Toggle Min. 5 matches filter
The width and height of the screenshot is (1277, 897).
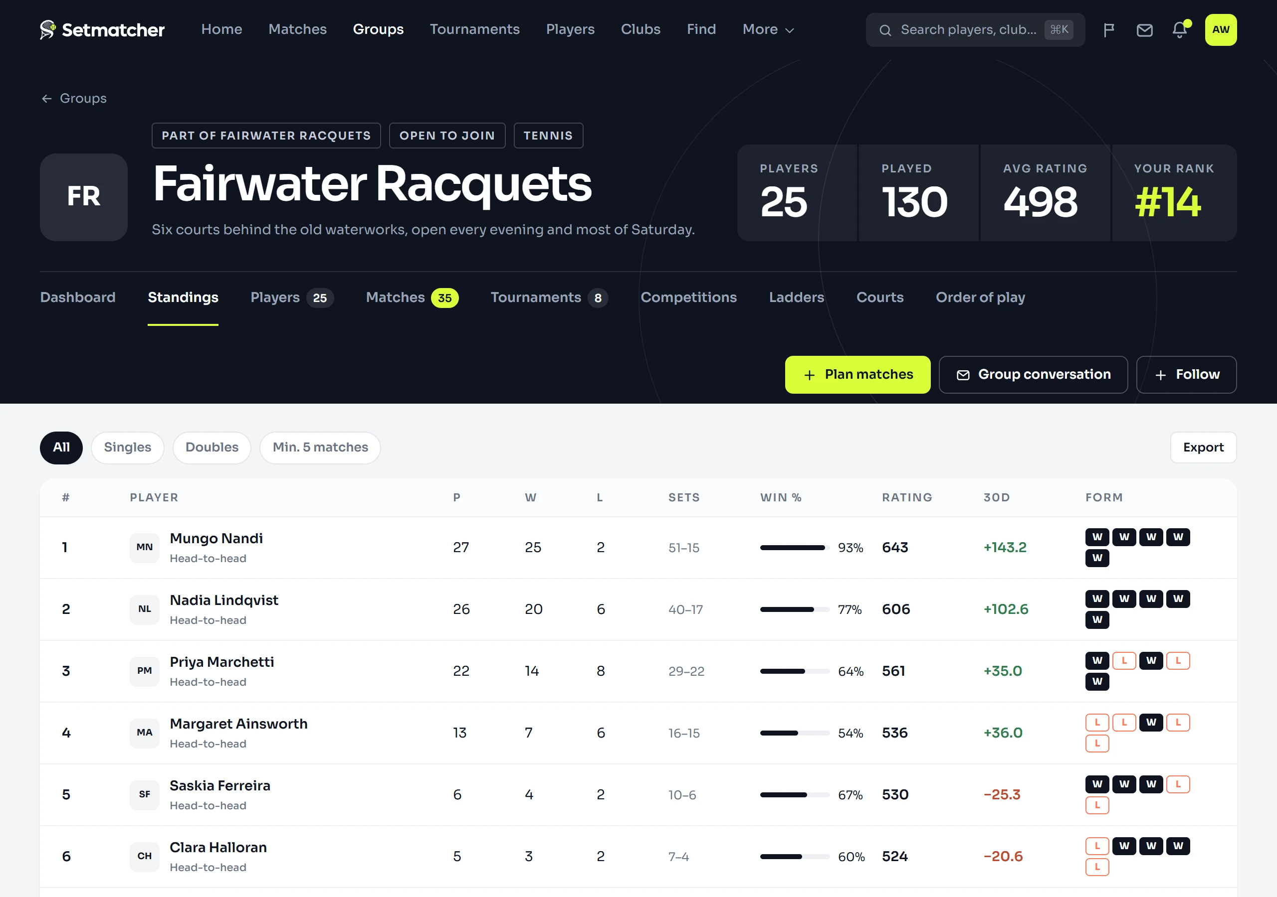pyautogui.click(x=320, y=448)
